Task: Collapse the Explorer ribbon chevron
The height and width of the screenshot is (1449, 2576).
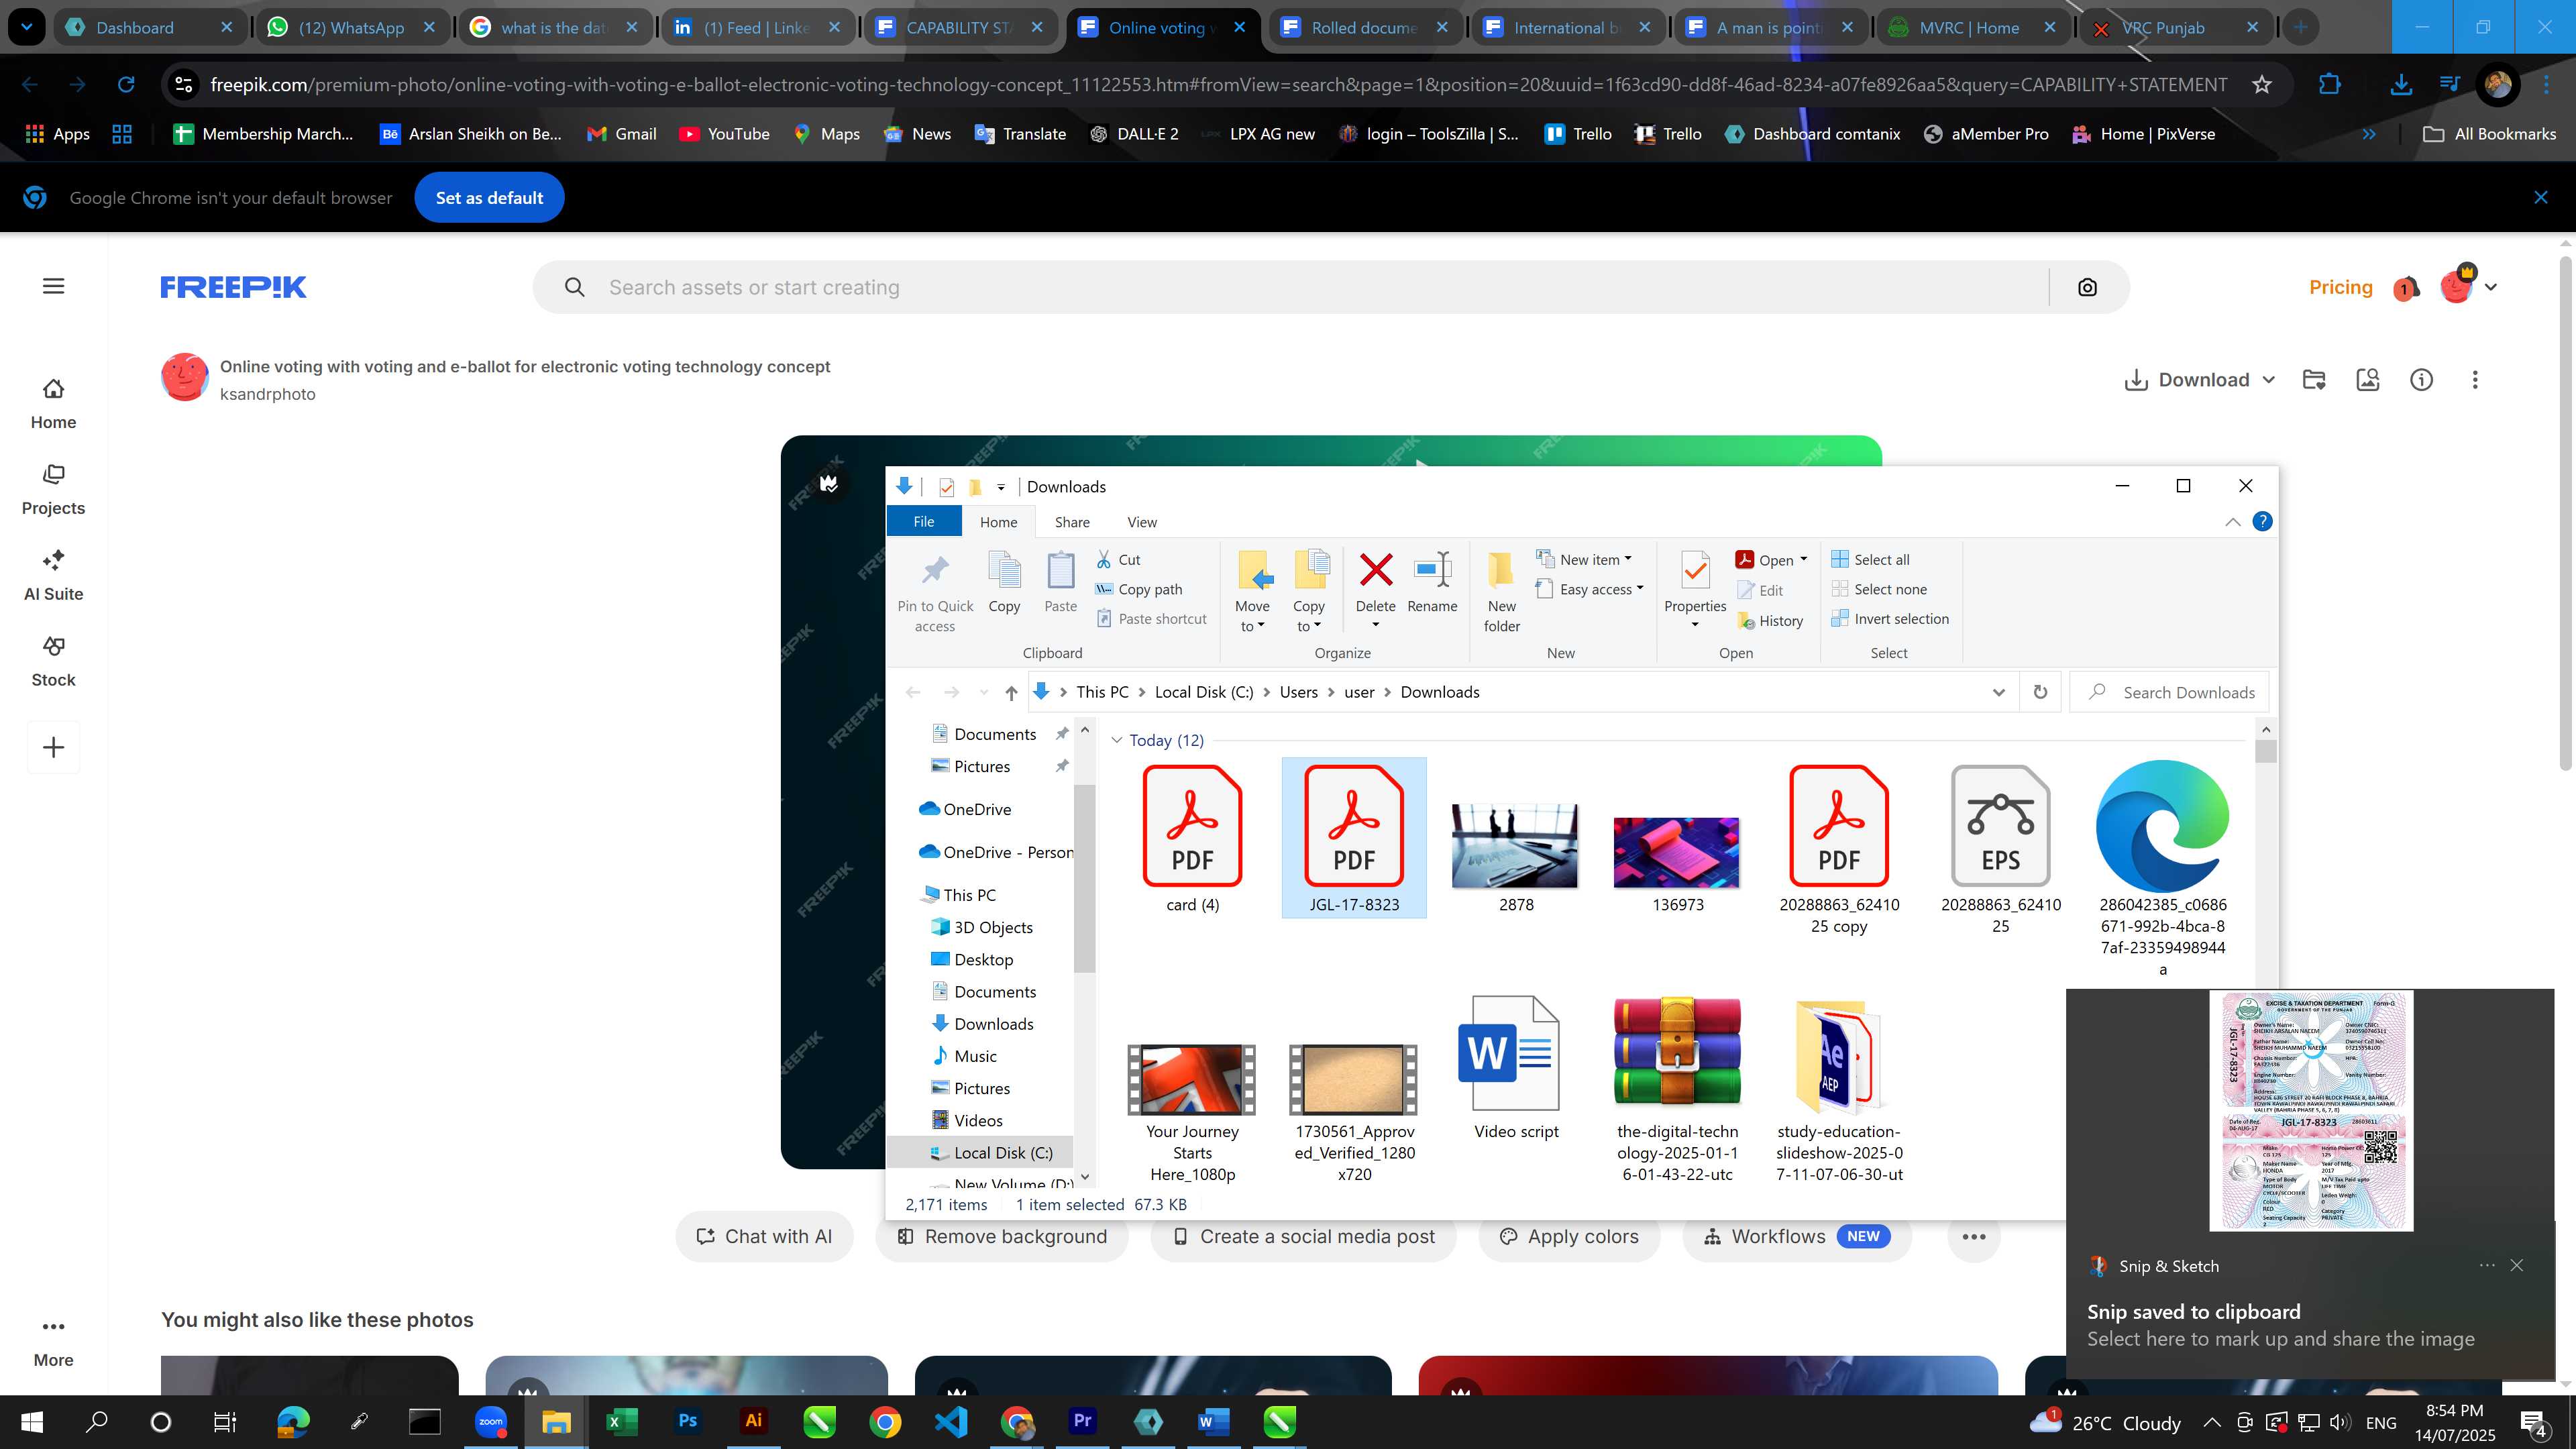Action: click(2232, 522)
